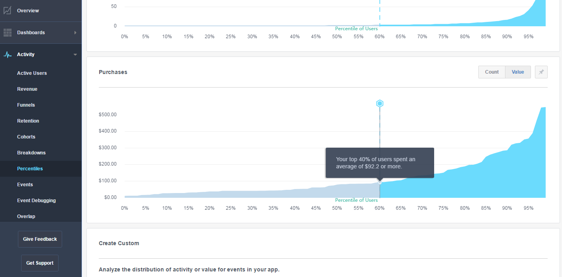Click the Activity pulse icon

click(7, 55)
